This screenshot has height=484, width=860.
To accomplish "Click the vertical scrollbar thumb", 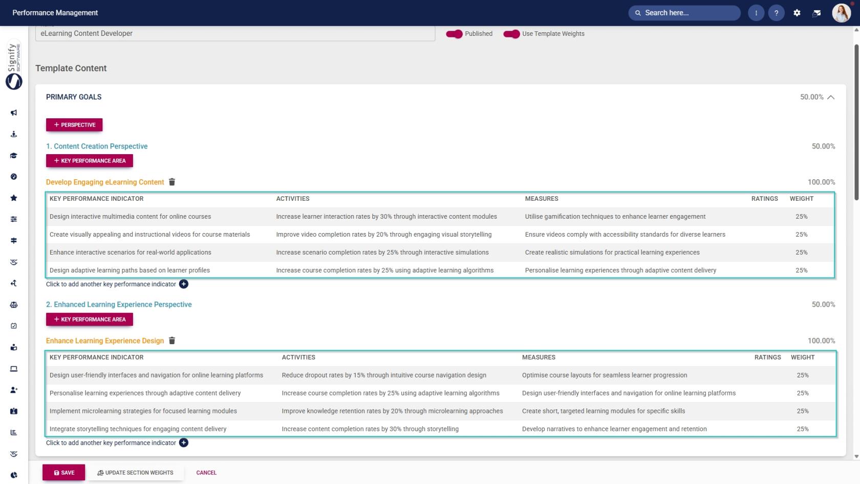I will (856, 122).
